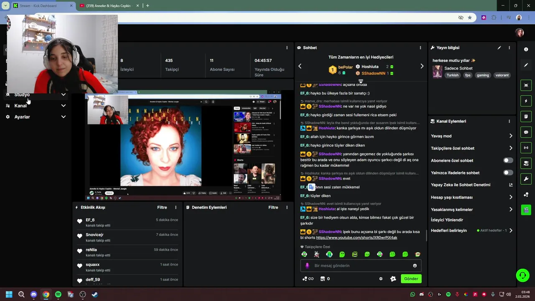Viewport: 535px width, 301px height.
Task: Open Hesap yaşı kısıtlaması arrow
Action: coord(511,197)
